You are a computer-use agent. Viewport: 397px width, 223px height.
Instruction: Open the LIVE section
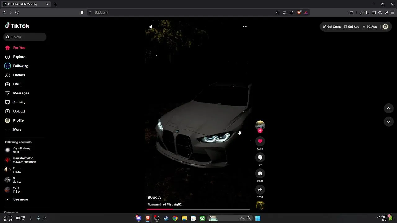tap(13, 84)
